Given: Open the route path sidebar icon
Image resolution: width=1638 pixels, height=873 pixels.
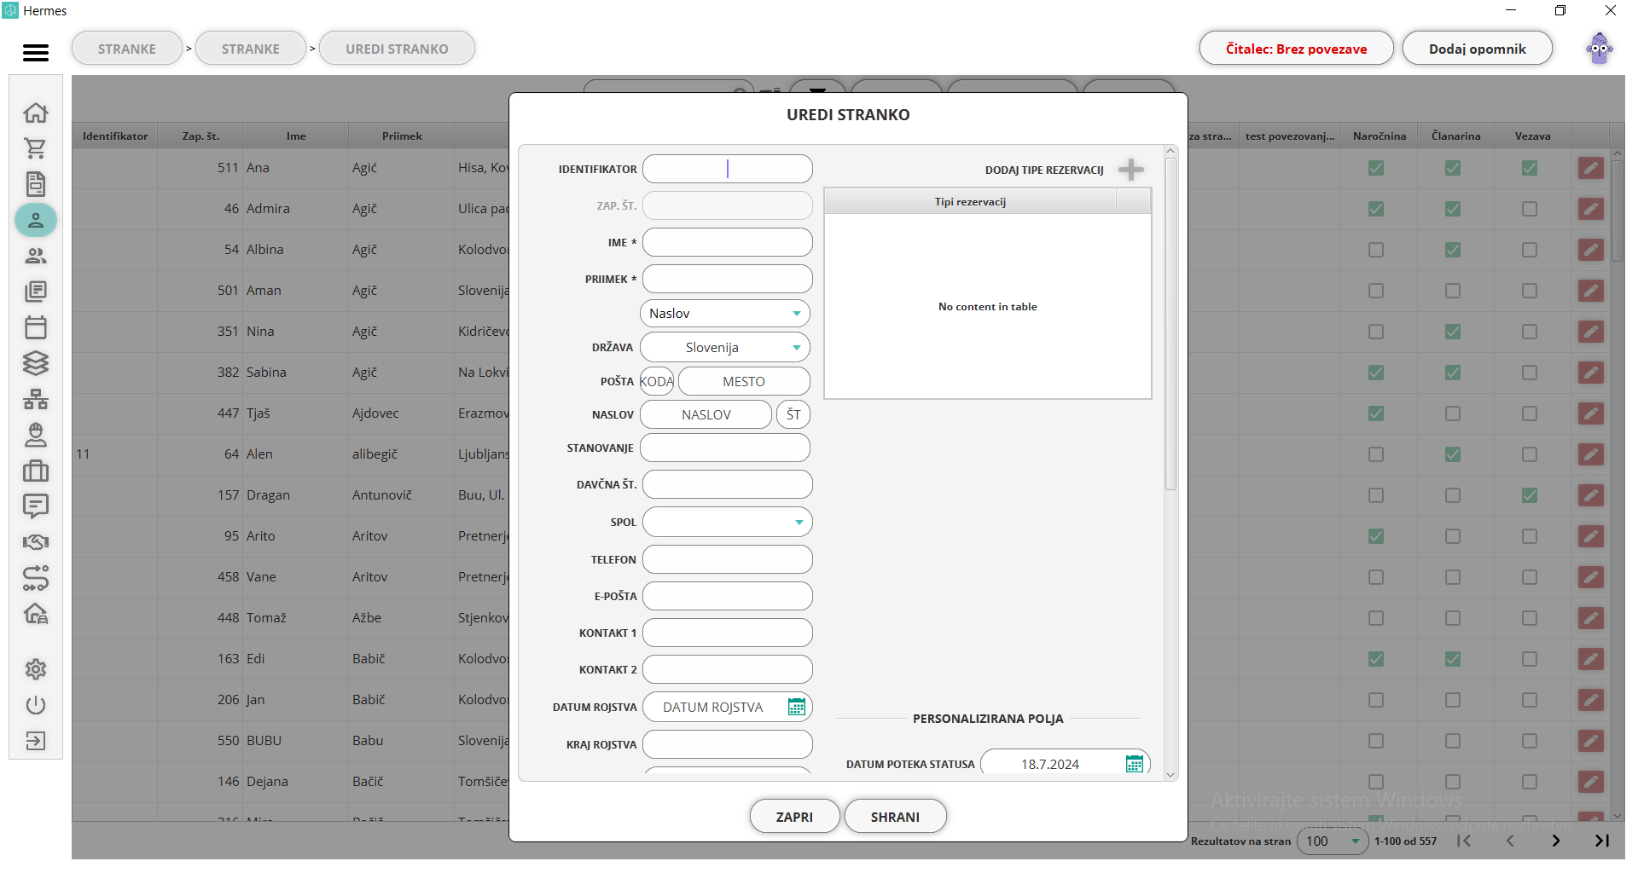Looking at the screenshot, I should [x=36, y=578].
